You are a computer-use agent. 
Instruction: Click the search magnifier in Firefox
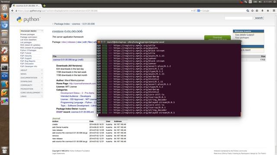click(x=248, y=11)
